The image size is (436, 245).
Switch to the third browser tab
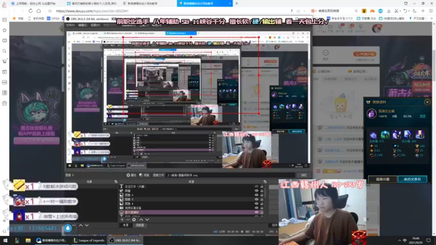point(148,3)
